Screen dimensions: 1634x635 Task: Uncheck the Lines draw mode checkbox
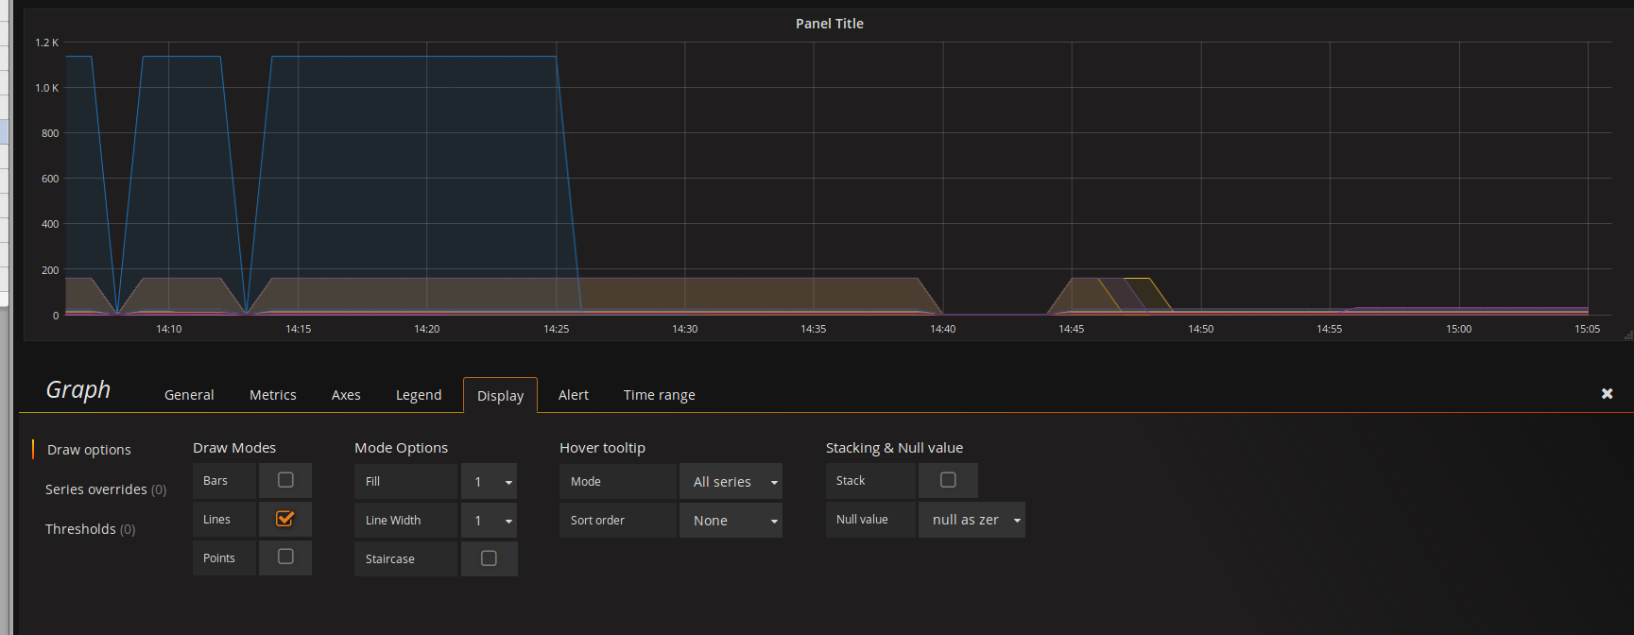point(285,519)
